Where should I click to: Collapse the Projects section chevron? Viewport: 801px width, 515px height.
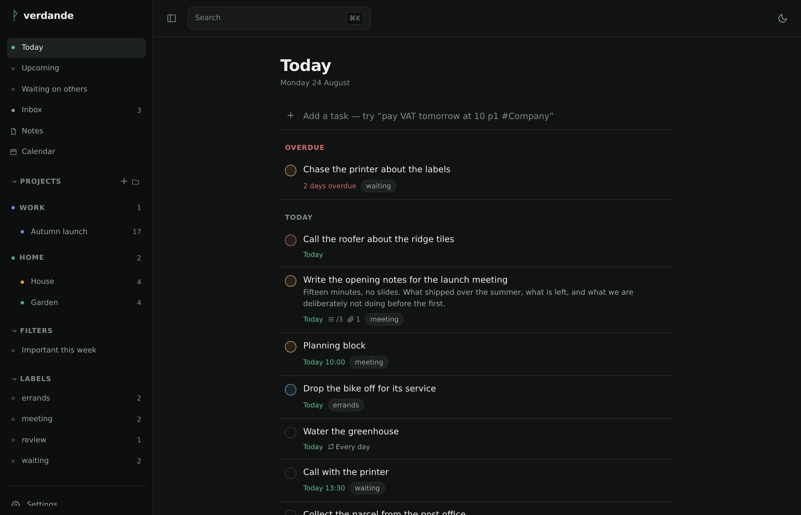click(x=14, y=182)
